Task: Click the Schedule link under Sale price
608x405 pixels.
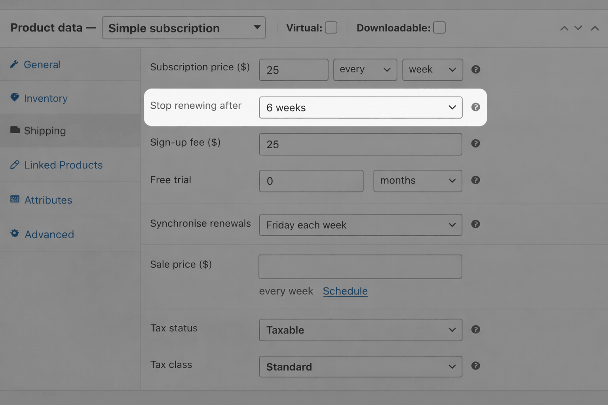Action: (345, 291)
